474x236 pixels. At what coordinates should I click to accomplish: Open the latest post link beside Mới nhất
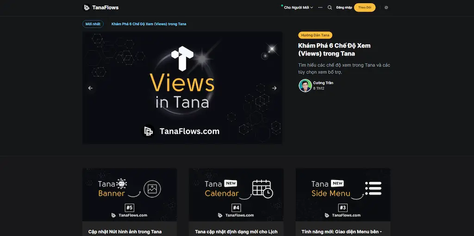[x=149, y=24]
